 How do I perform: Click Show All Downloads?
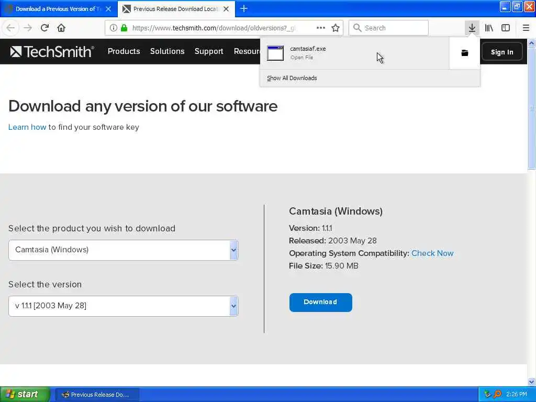pyautogui.click(x=292, y=79)
